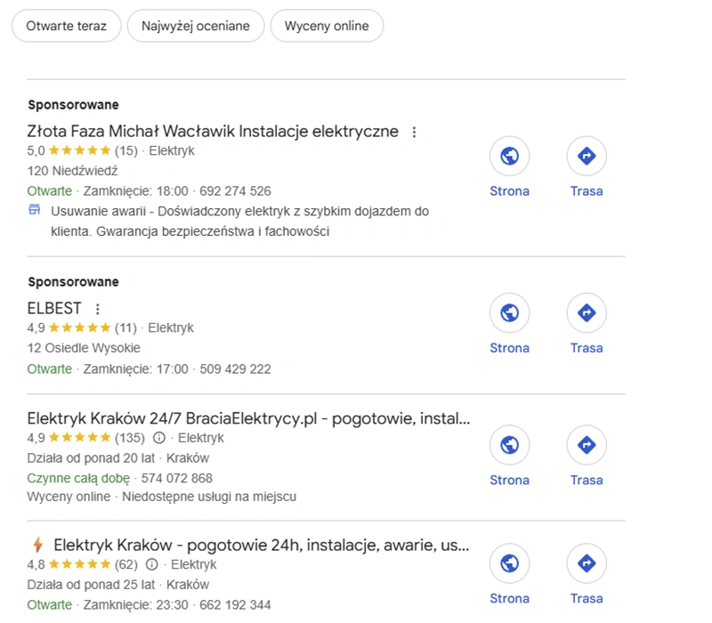Open Elektryk Kraków pogotowie 24h listing
This screenshot has height=623, width=712.
coord(261,545)
